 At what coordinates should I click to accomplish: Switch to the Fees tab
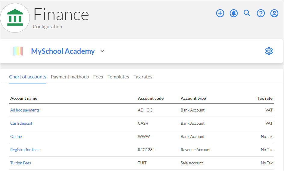[98, 77]
